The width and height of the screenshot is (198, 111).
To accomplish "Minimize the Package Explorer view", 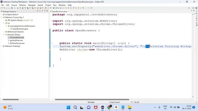I will coord(45,11).
